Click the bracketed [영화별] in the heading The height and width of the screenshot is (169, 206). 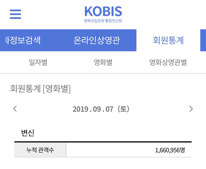(57, 89)
